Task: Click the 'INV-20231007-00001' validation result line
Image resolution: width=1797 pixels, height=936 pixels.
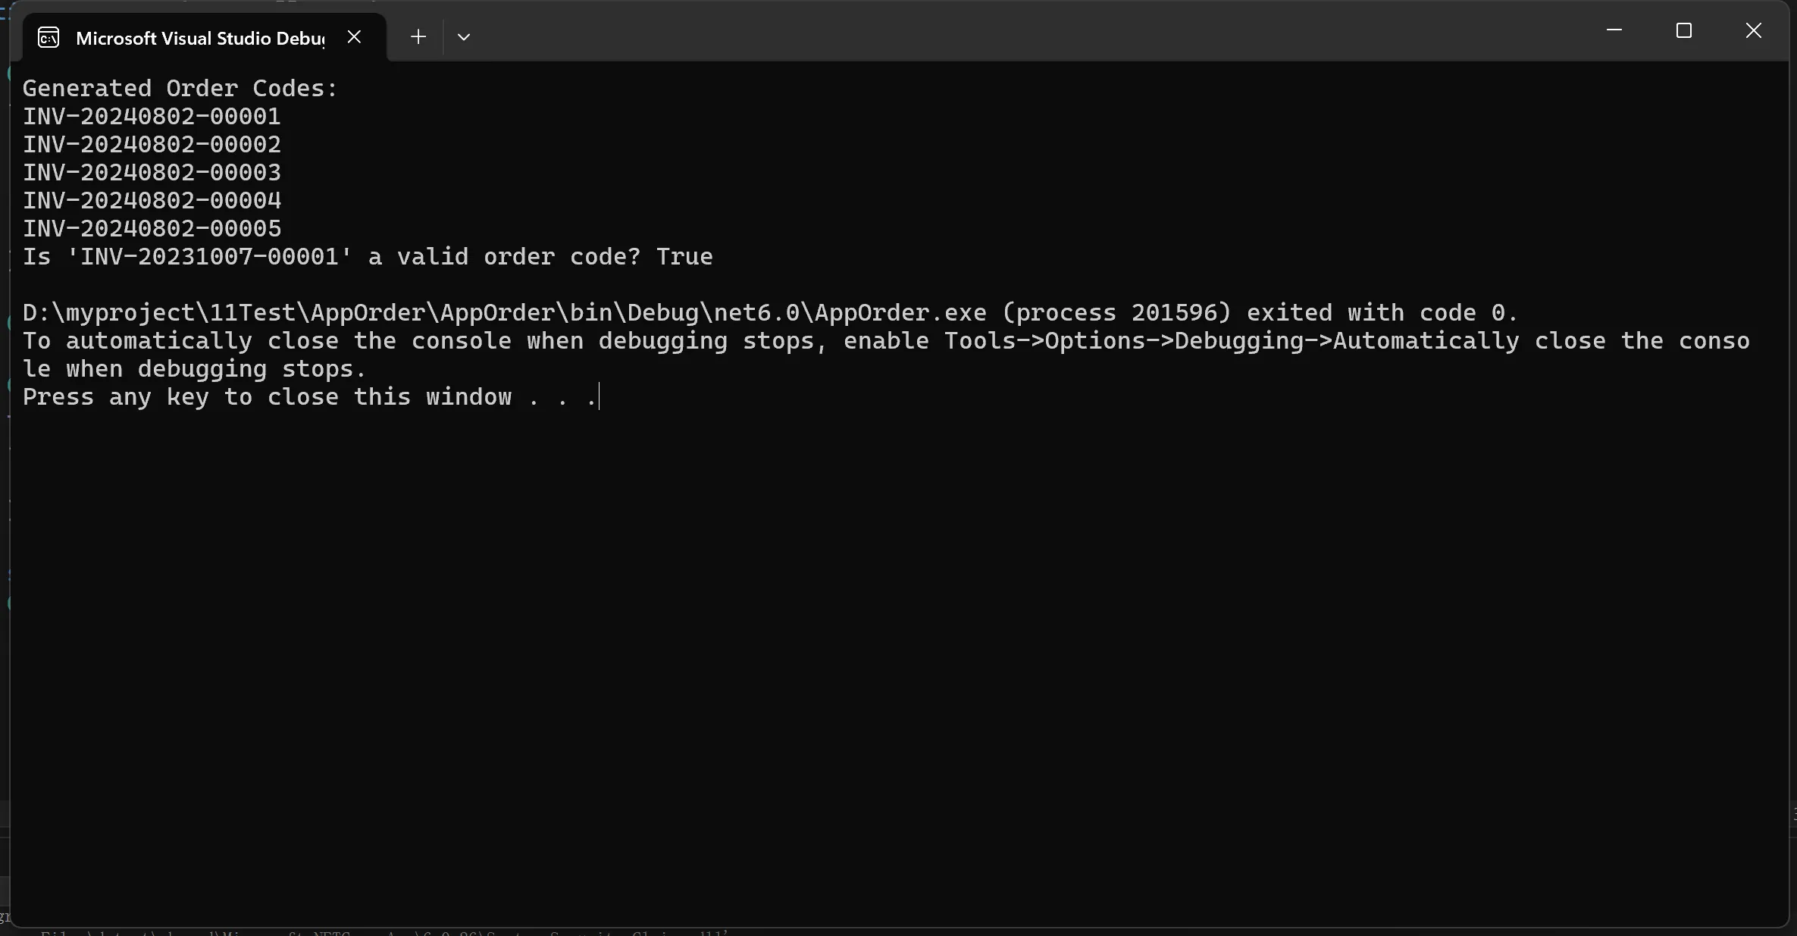Action: [368, 256]
